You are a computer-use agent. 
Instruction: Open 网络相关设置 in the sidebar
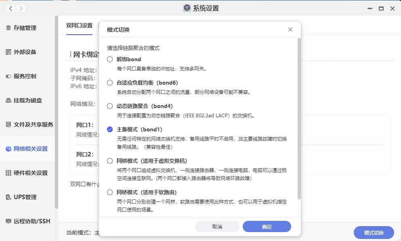pos(30,149)
